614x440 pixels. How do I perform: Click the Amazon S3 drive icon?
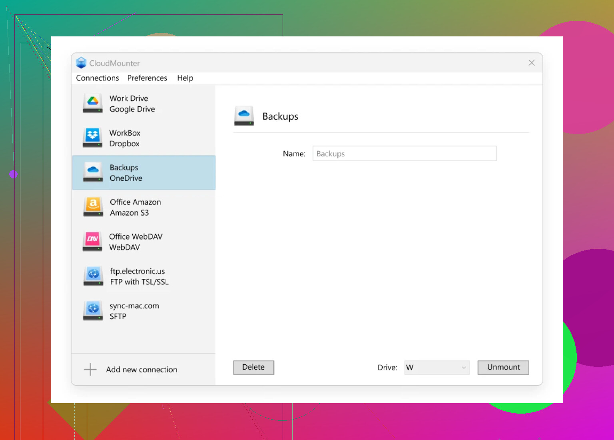(93, 207)
